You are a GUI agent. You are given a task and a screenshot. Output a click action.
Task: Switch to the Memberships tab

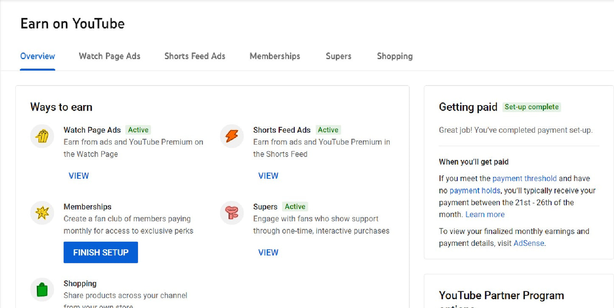pyautogui.click(x=274, y=56)
